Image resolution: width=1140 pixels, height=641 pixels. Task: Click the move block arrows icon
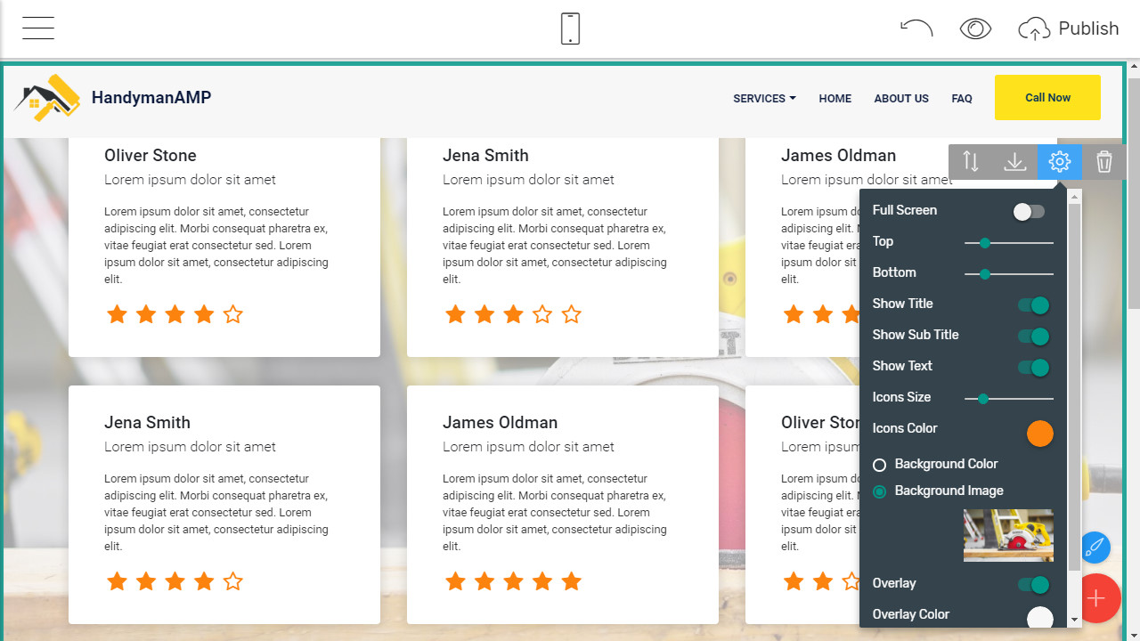click(x=971, y=162)
